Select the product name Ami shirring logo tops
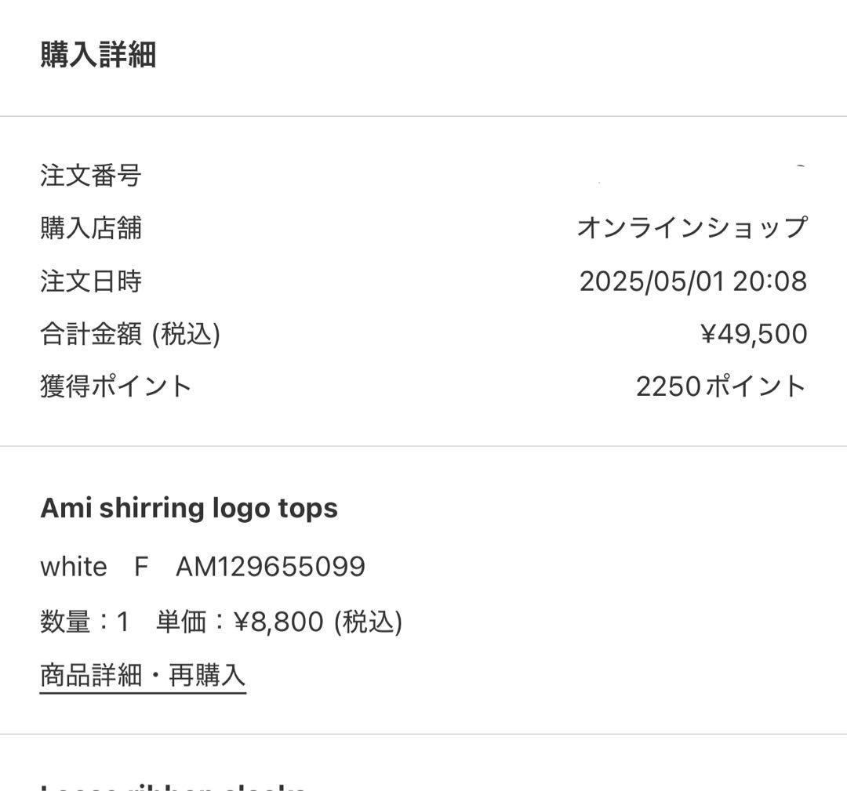The image size is (847, 791). (x=188, y=507)
